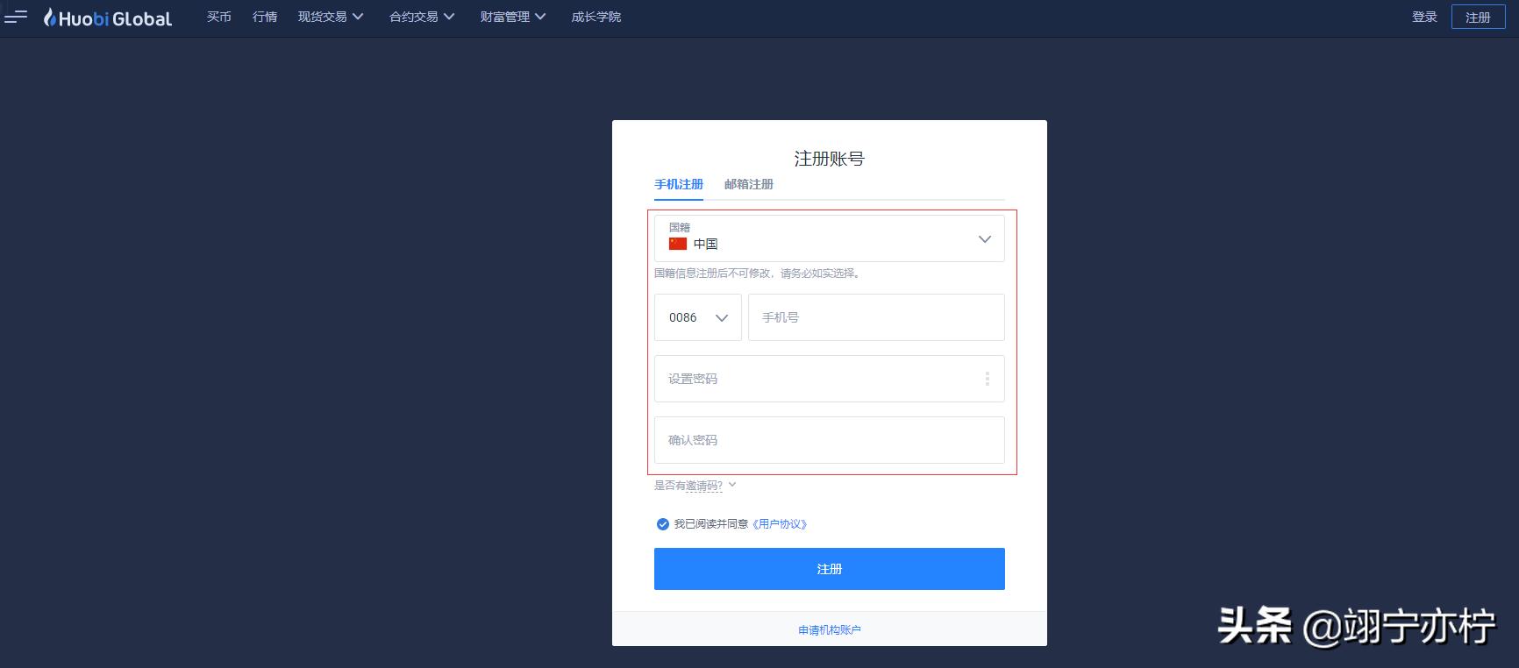Focus the 手机号 input field
This screenshot has height=668, width=1519.
[876, 317]
